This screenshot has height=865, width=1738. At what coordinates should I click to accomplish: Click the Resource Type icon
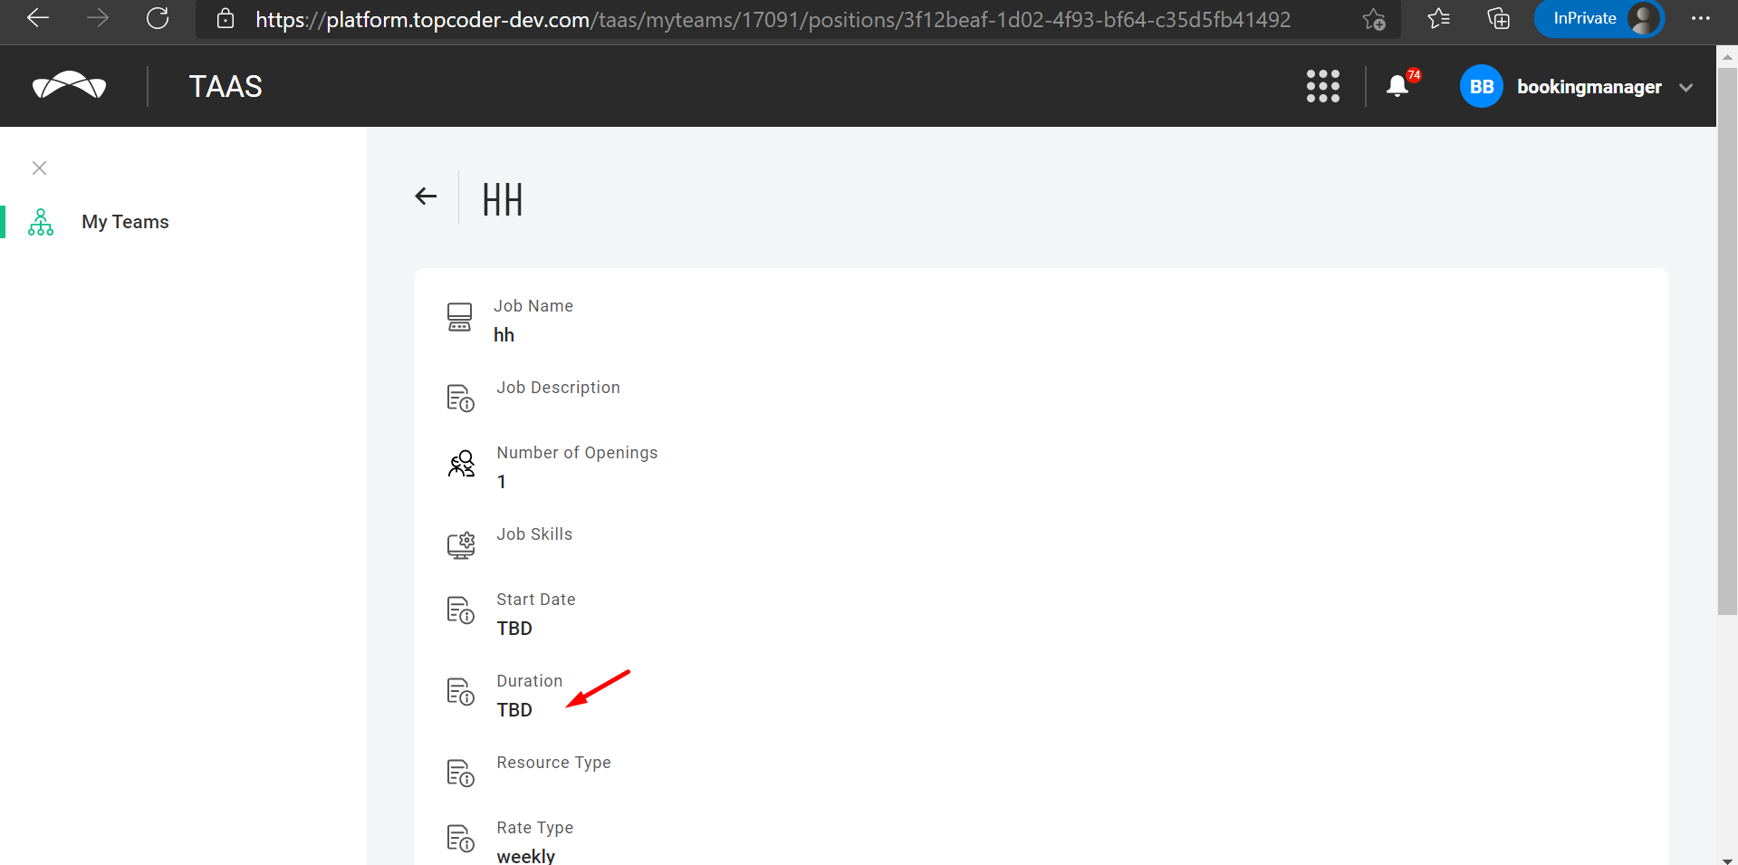(460, 774)
